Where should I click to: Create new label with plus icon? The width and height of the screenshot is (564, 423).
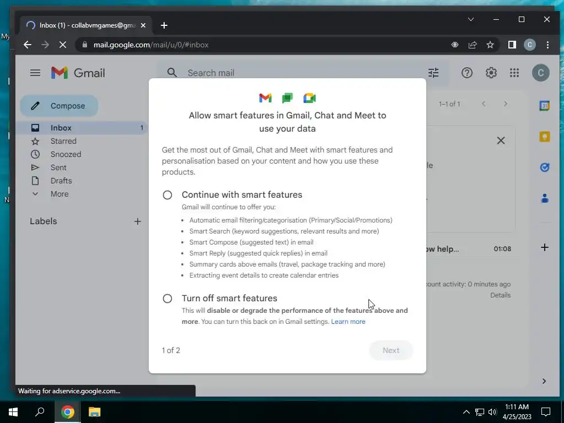[x=137, y=221]
